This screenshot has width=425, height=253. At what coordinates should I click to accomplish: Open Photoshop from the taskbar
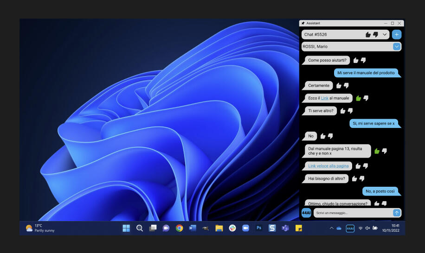[x=259, y=228]
